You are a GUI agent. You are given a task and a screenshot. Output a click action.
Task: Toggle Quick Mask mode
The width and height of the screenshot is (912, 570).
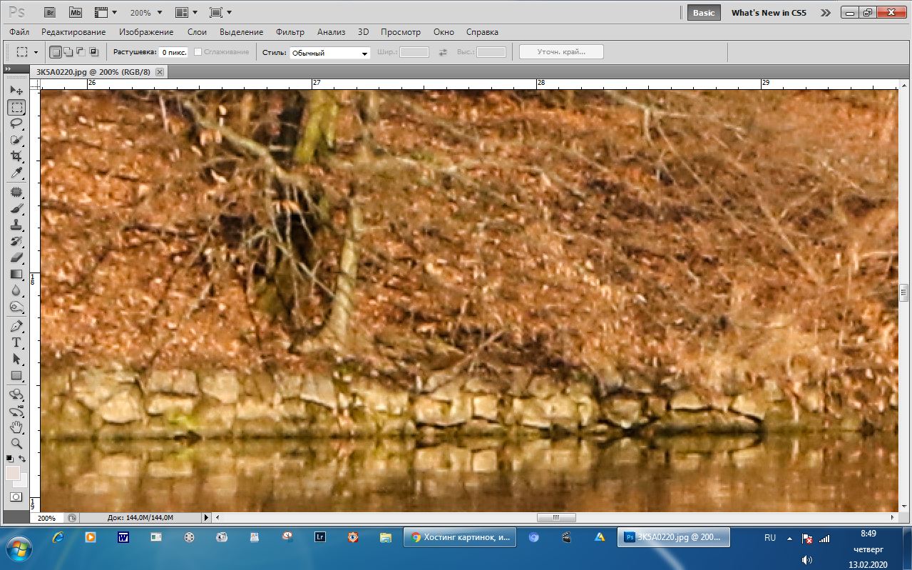click(x=16, y=497)
